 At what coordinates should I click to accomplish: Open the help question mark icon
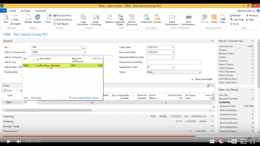tap(258, 11)
